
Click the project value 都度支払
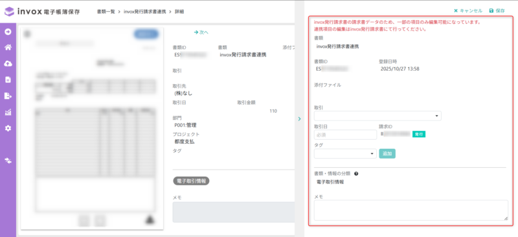185,141
